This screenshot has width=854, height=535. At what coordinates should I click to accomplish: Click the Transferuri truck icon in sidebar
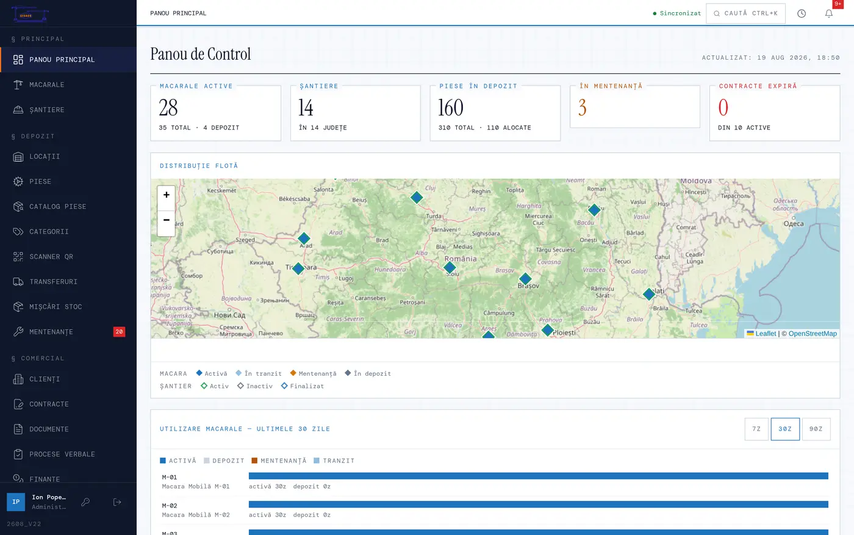pos(18,282)
